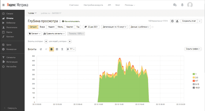Click Скрыть график button
Image resolution: width=205 pixels, height=111 pixels.
click(193, 49)
